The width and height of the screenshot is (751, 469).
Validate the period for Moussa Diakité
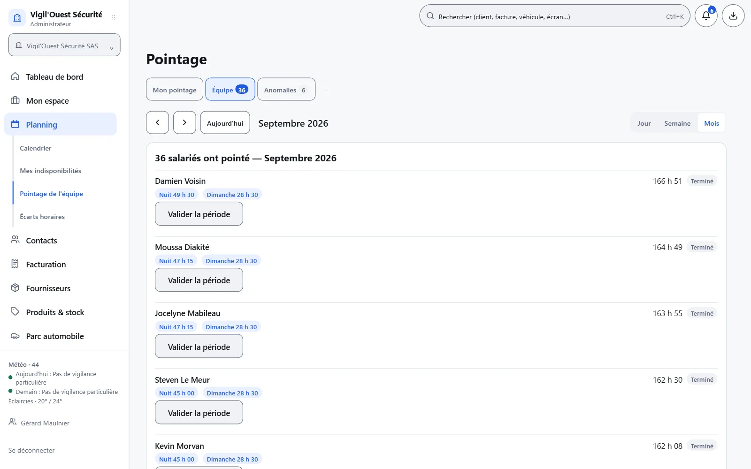coord(199,280)
